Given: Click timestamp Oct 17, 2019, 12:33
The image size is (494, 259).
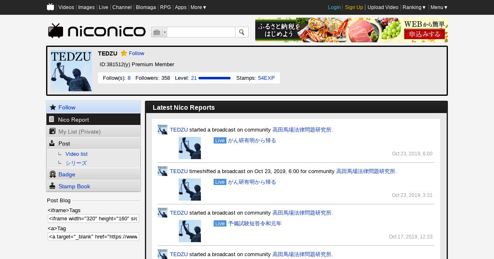Looking at the screenshot, I should [x=411, y=237].
